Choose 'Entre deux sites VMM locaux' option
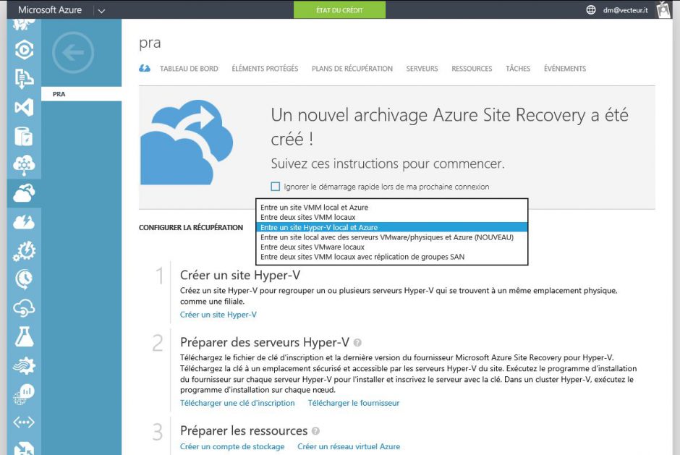Viewport: 680px width, 455px height. pos(308,217)
